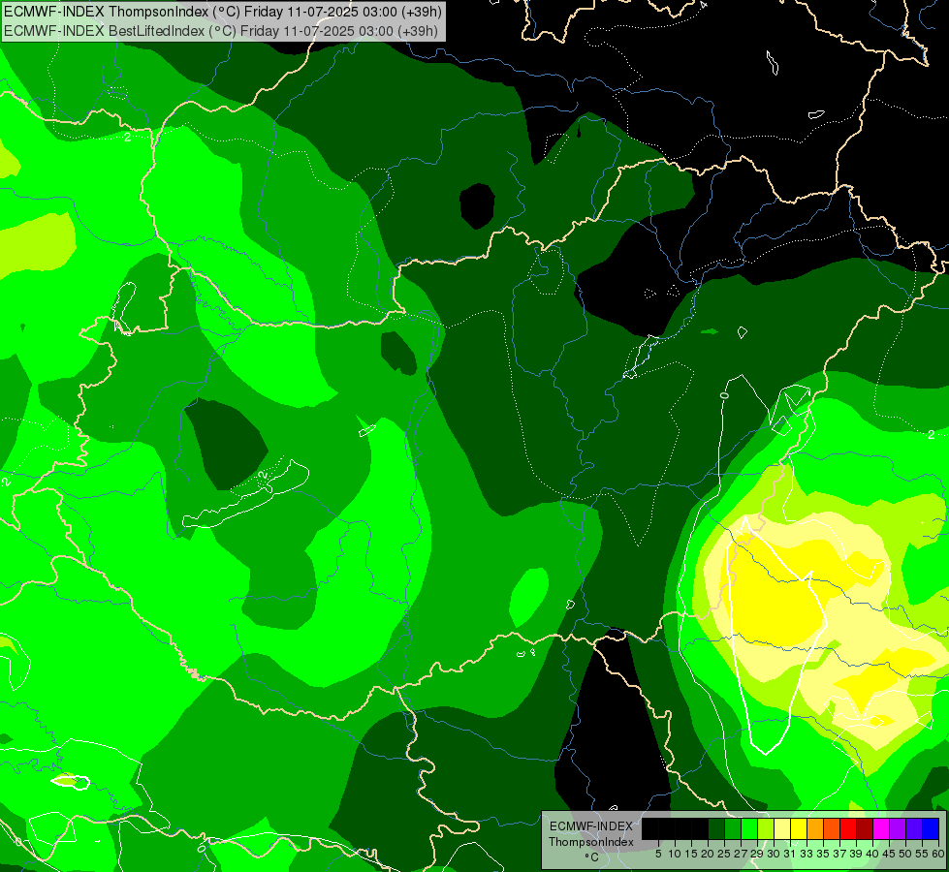Click the legend scale value 37
The image size is (949, 872).
tap(839, 854)
